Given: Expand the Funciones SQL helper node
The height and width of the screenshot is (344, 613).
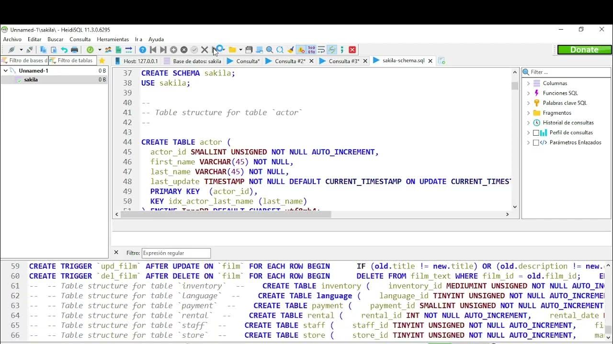Looking at the screenshot, I should (x=529, y=93).
